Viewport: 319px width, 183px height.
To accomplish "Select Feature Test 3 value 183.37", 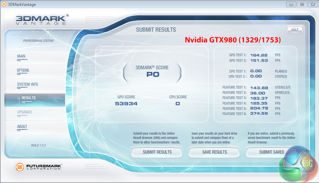I will coord(259,98).
